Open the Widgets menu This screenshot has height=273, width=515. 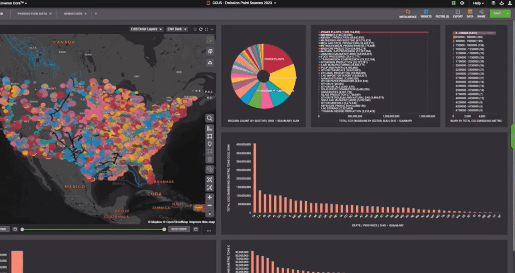pos(426,13)
